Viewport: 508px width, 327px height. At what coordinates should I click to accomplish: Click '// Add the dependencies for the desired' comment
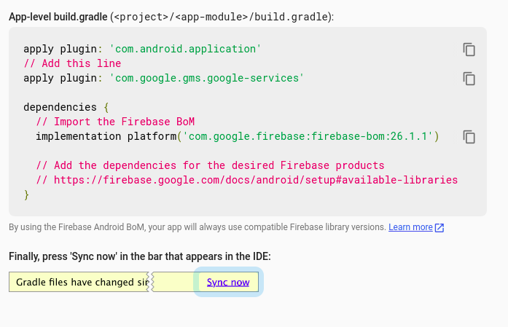pos(210,165)
